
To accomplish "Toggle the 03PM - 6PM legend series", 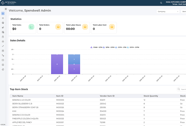I will [121, 47].
